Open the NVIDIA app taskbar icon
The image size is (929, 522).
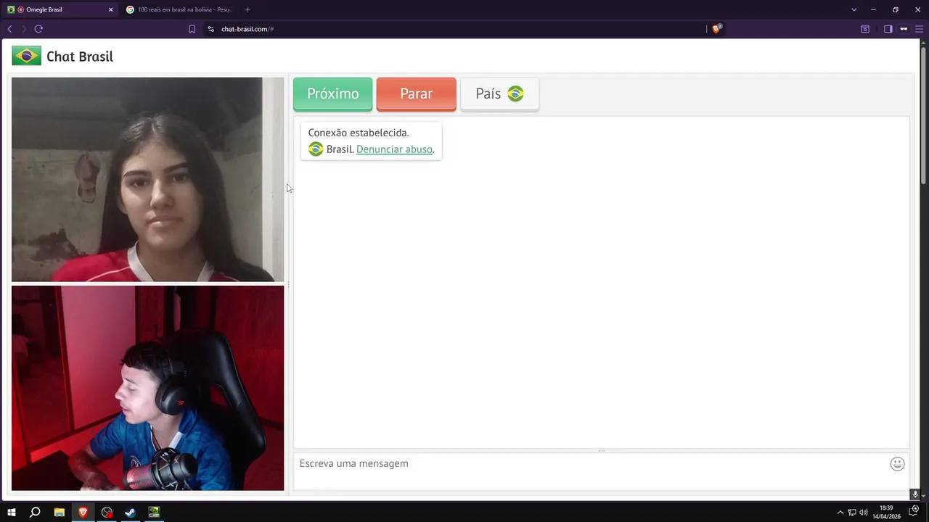tap(154, 513)
